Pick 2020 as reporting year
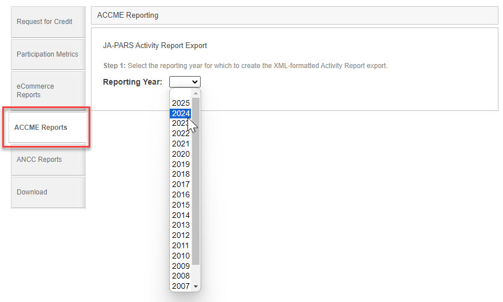This screenshot has height=302, width=503. [x=181, y=154]
